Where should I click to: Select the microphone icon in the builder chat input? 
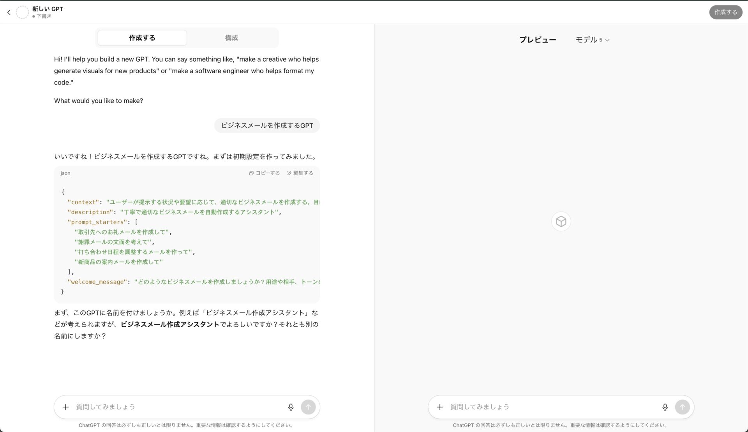click(291, 407)
